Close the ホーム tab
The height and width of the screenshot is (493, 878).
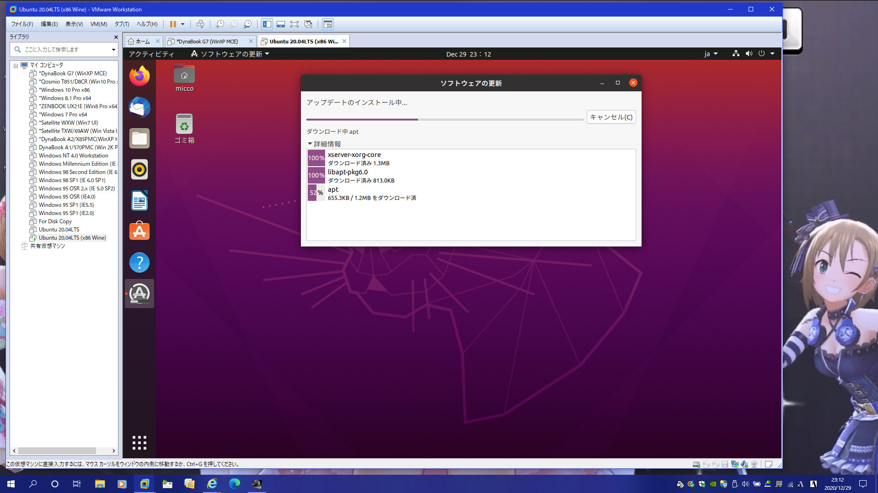pyautogui.click(x=158, y=41)
